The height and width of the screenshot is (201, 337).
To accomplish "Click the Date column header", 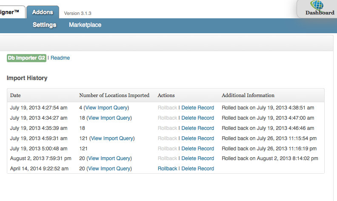I will [15, 95].
